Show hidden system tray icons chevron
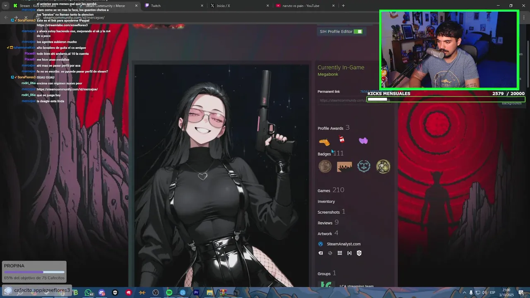Image resolution: width=530 pixels, height=298 pixels. pyautogui.click(x=464, y=293)
